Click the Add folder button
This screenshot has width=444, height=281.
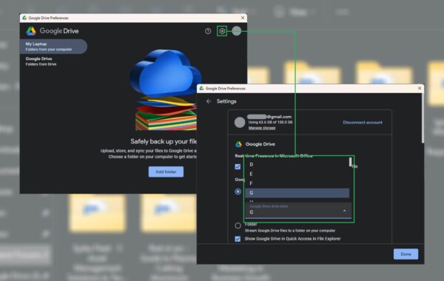tap(166, 172)
